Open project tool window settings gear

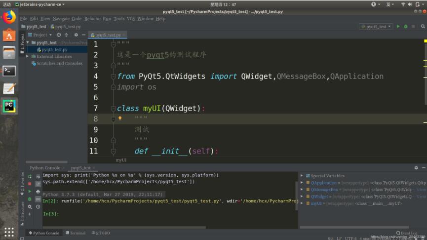pyautogui.click(x=76, y=35)
